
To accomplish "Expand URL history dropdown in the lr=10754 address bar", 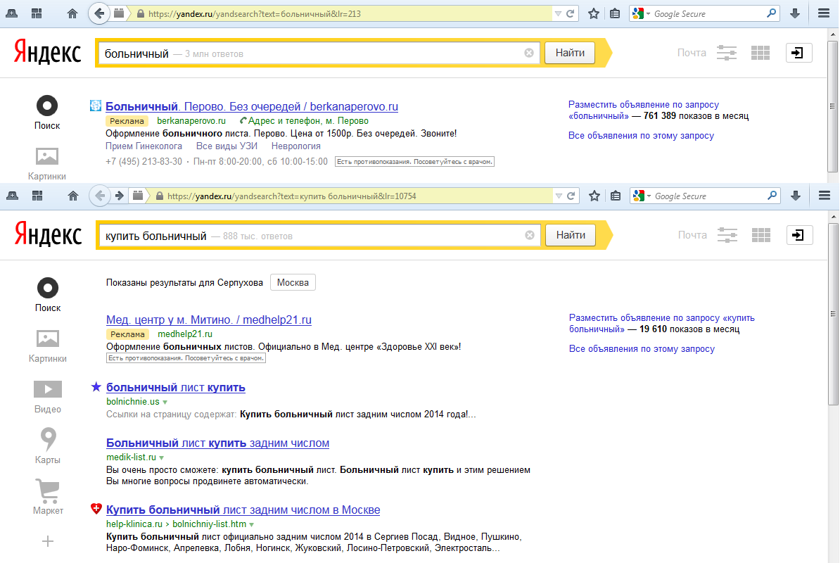I will click(558, 196).
